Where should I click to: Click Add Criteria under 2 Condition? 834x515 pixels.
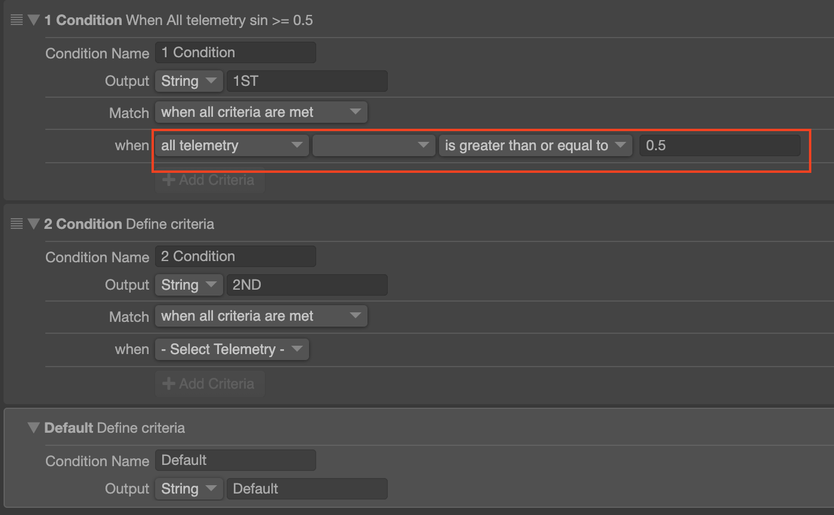(210, 384)
